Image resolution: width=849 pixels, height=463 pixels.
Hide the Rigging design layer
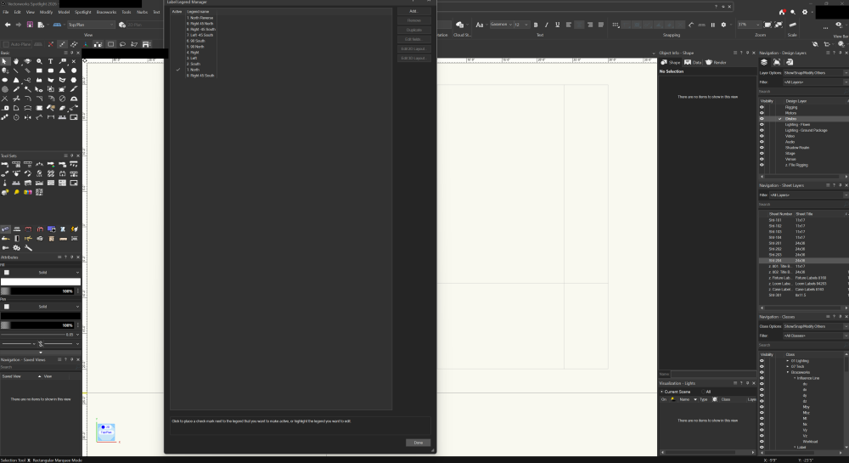(x=762, y=107)
